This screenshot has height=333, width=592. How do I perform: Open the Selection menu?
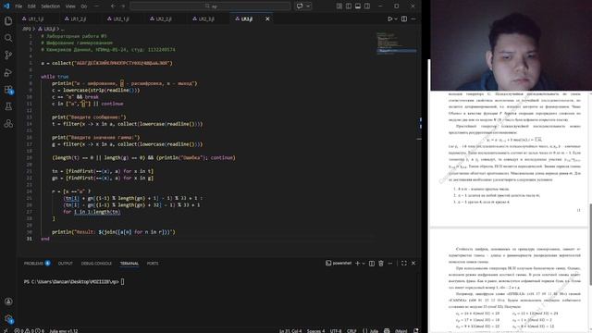[x=50, y=6]
